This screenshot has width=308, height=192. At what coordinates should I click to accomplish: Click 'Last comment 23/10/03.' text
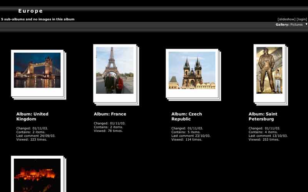tap(191, 136)
